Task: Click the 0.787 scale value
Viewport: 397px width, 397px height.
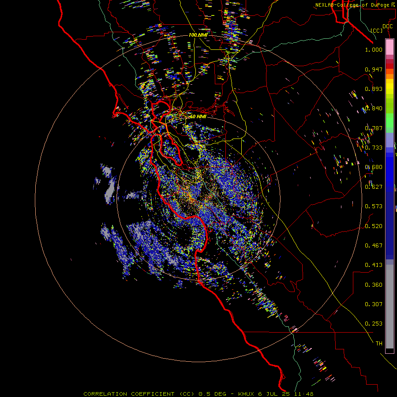Action: coord(374,128)
